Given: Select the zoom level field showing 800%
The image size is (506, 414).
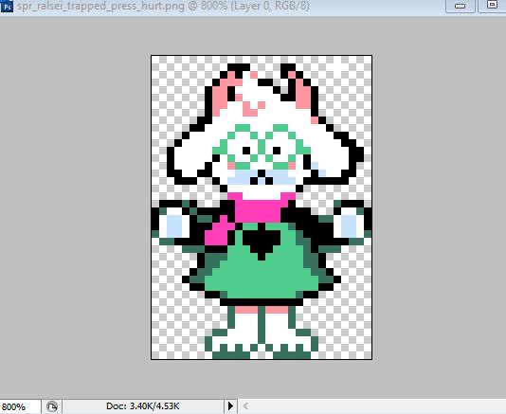Looking at the screenshot, I should pyautogui.click(x=20, y=406).
